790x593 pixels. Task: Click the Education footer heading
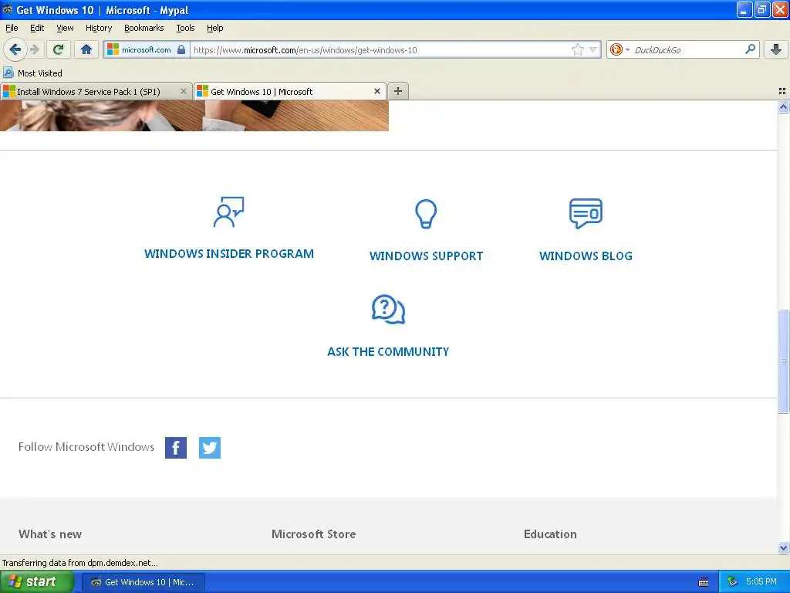point(550,534)
